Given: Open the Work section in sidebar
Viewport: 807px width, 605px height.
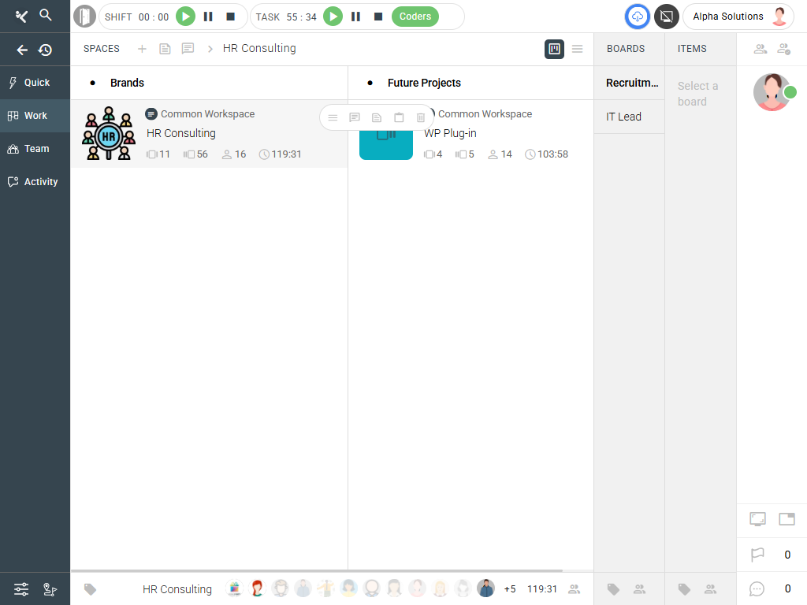Looking at the screenshot, I should pos(35,116).
